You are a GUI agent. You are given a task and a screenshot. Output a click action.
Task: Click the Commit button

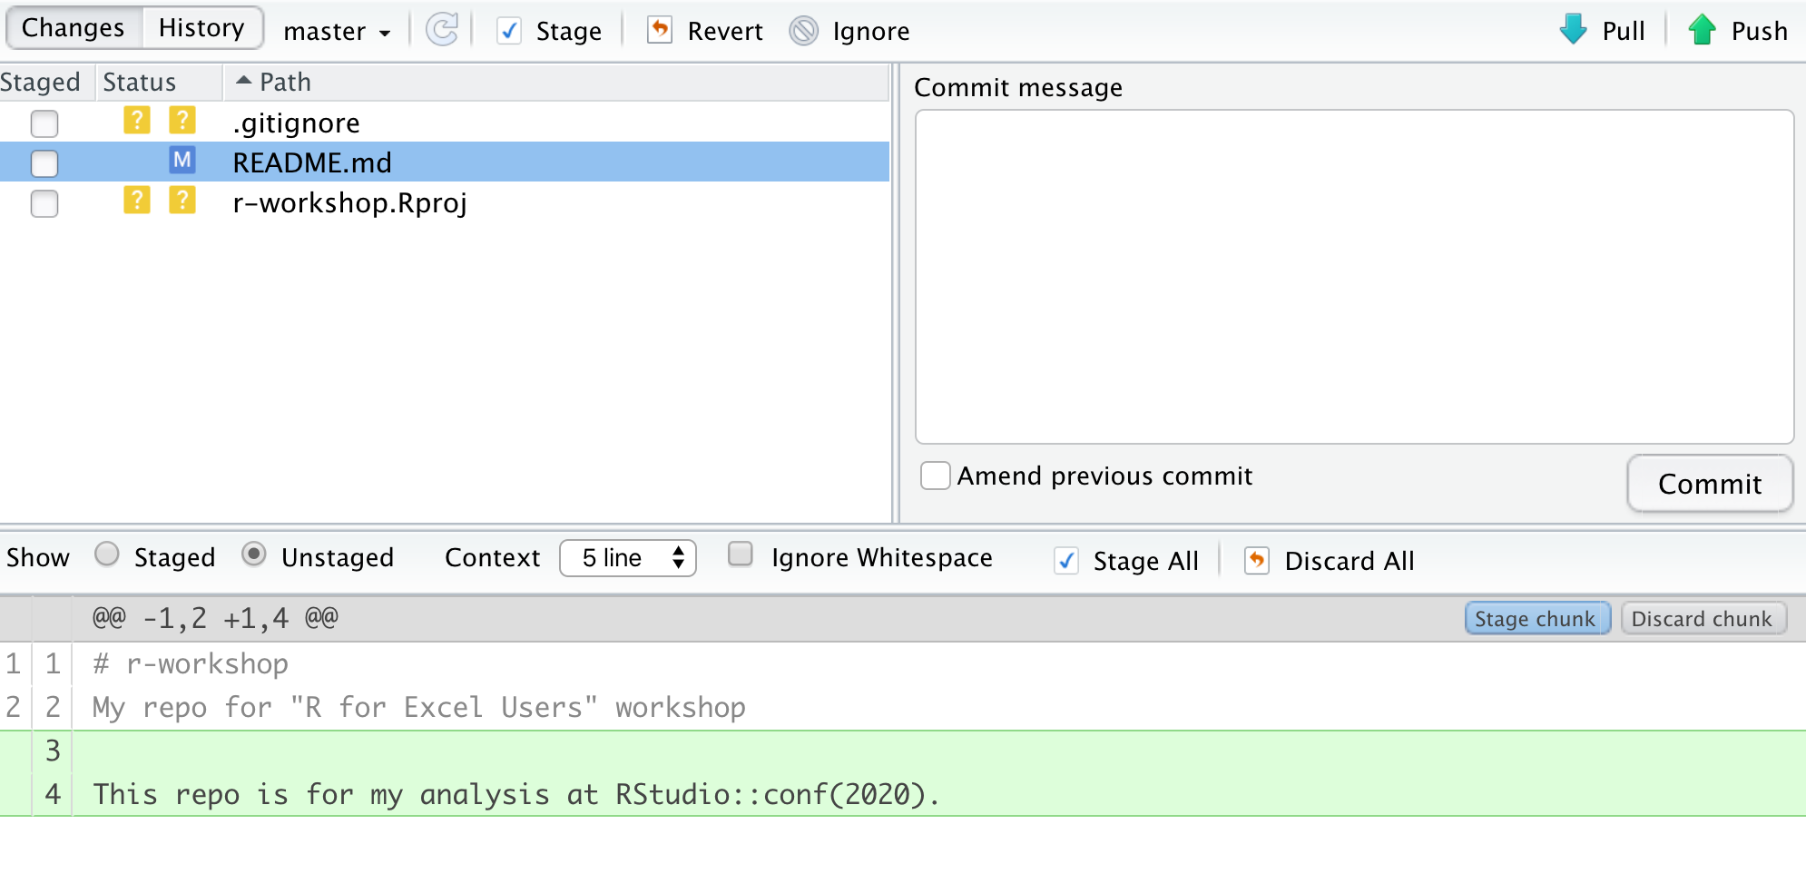[1710, 484]
